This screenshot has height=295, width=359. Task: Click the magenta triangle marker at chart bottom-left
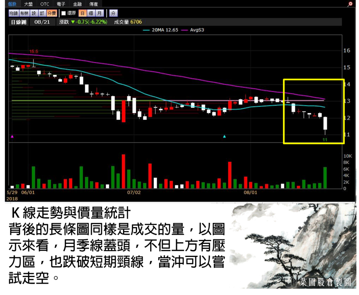click(12, 137)
